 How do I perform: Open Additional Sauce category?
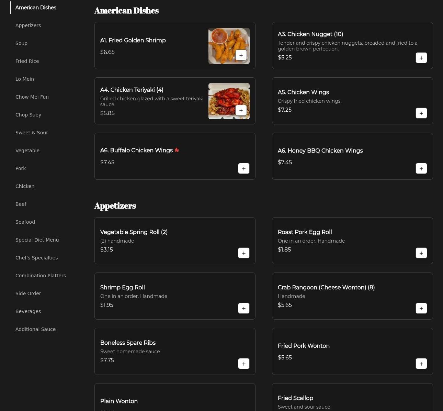pyautogui.click(x=35, y=329)
